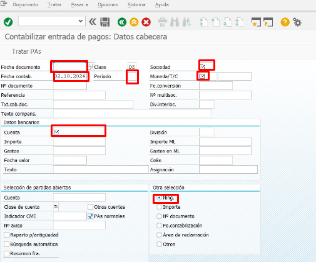The width and height of the screenshot is (316, 262).
Task: Tick the Búsqueda automática checkbox
Action: 7,244
